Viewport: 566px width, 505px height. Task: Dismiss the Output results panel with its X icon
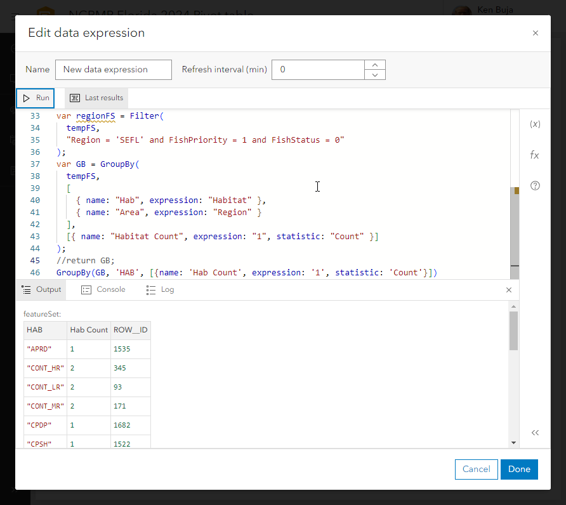[508, 289]
